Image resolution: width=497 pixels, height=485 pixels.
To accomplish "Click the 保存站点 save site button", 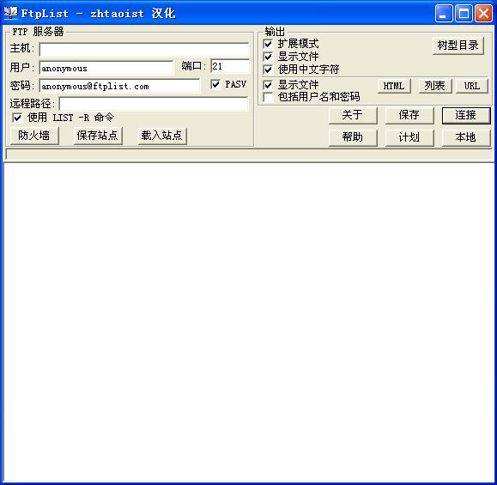I will pos(98,136).
